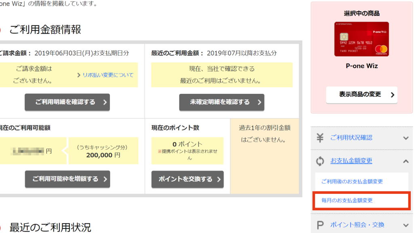Select ご利用後のお支払金額変更 submenu item
This screenshot has width=414, height=233.
(352, 182)
